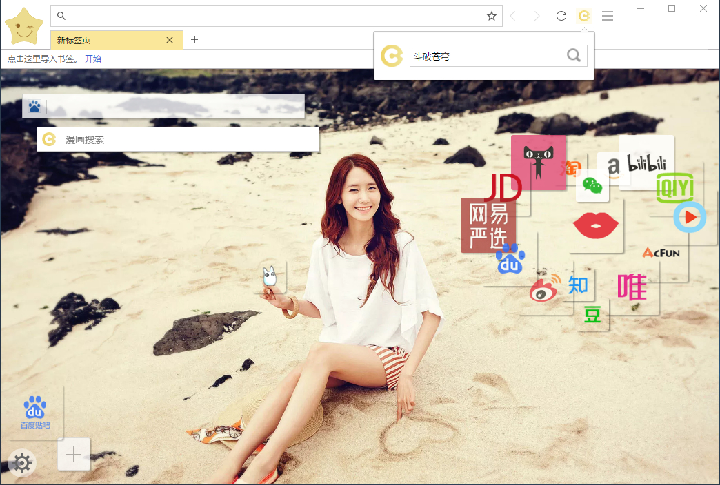Reload the page with refresh icon
720x485 pixels.
[561, 16]
